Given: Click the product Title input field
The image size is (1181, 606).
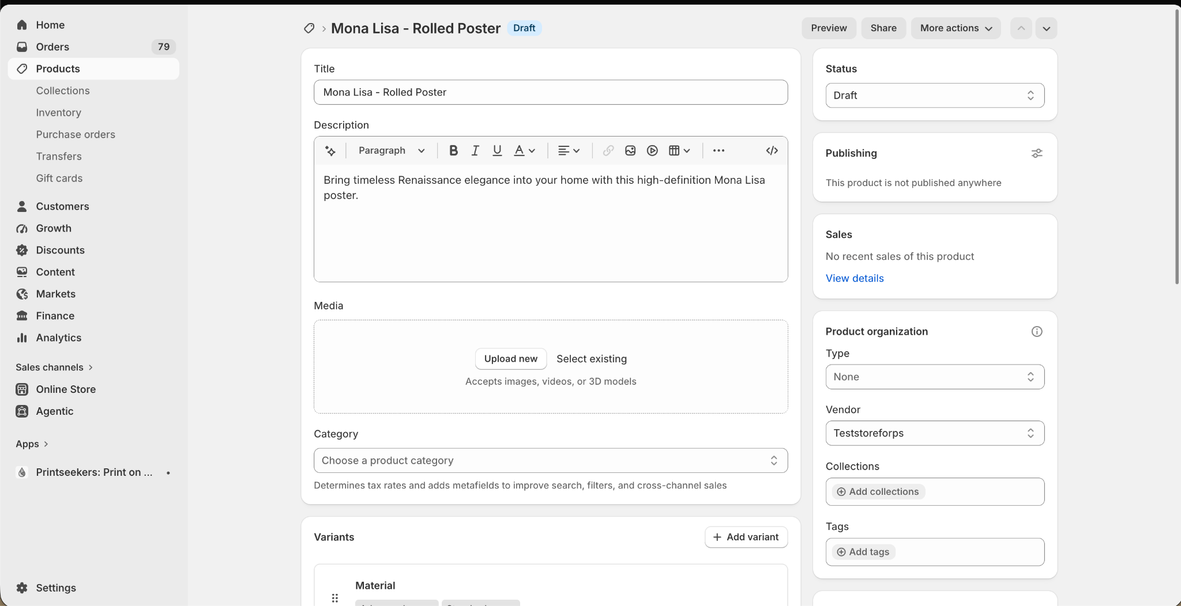Looking at the screenshot, I should [551, 92].
